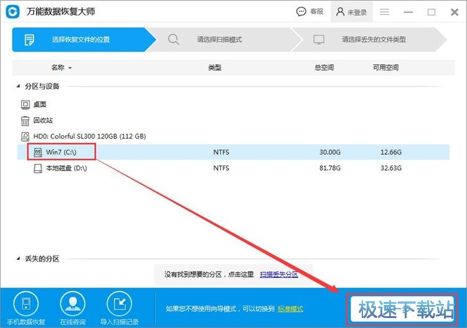
Task: Click the app logo icon in title bar
Action: coord(13,12)
